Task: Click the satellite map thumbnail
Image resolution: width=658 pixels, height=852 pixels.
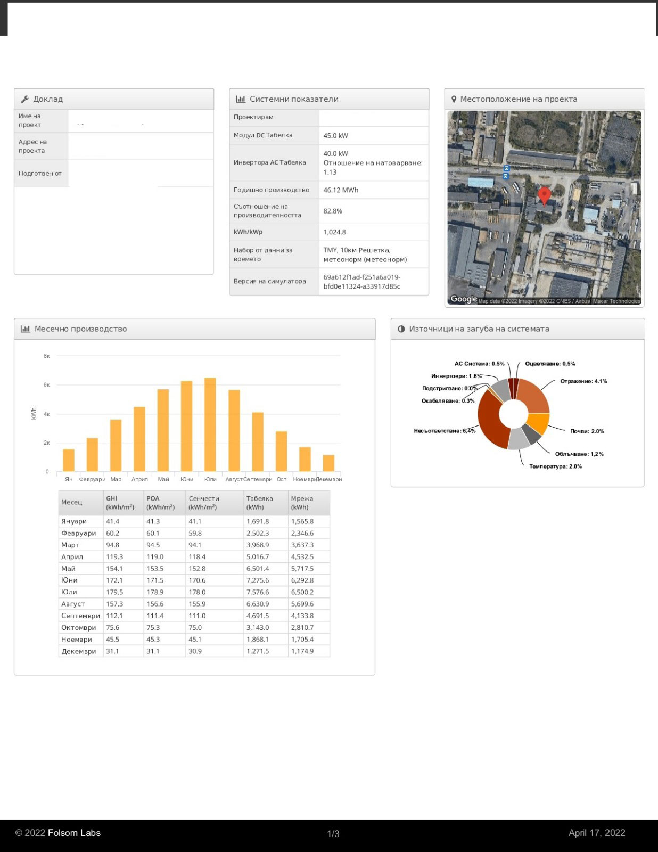Action: tap(544, 208)
